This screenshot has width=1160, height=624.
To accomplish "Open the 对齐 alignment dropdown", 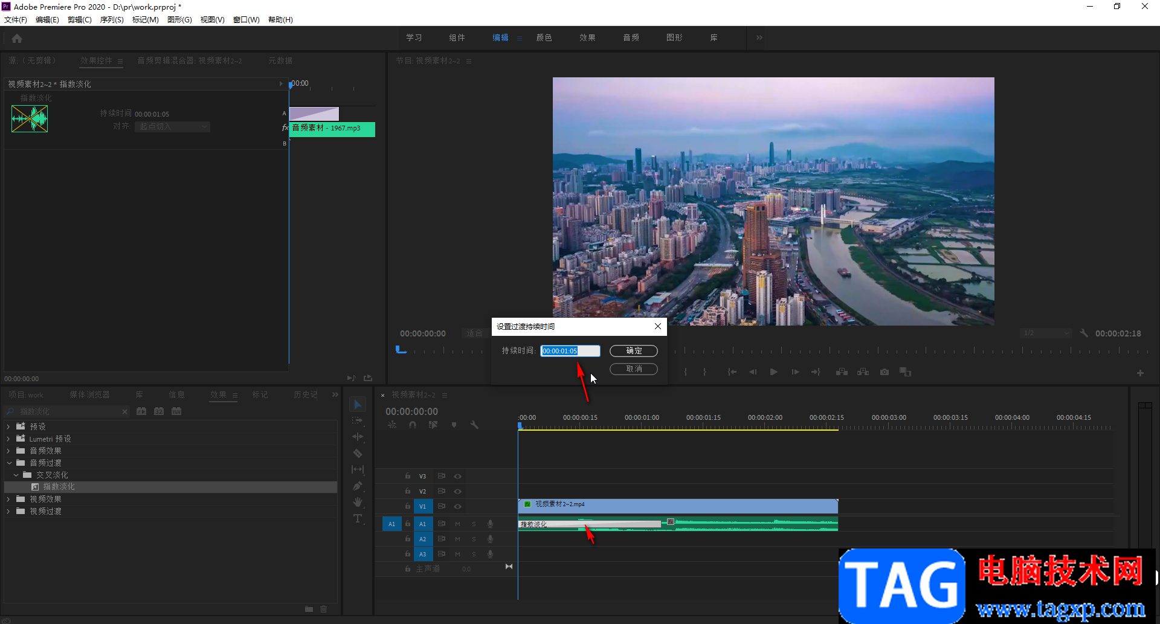I will [x=172, y=127].
